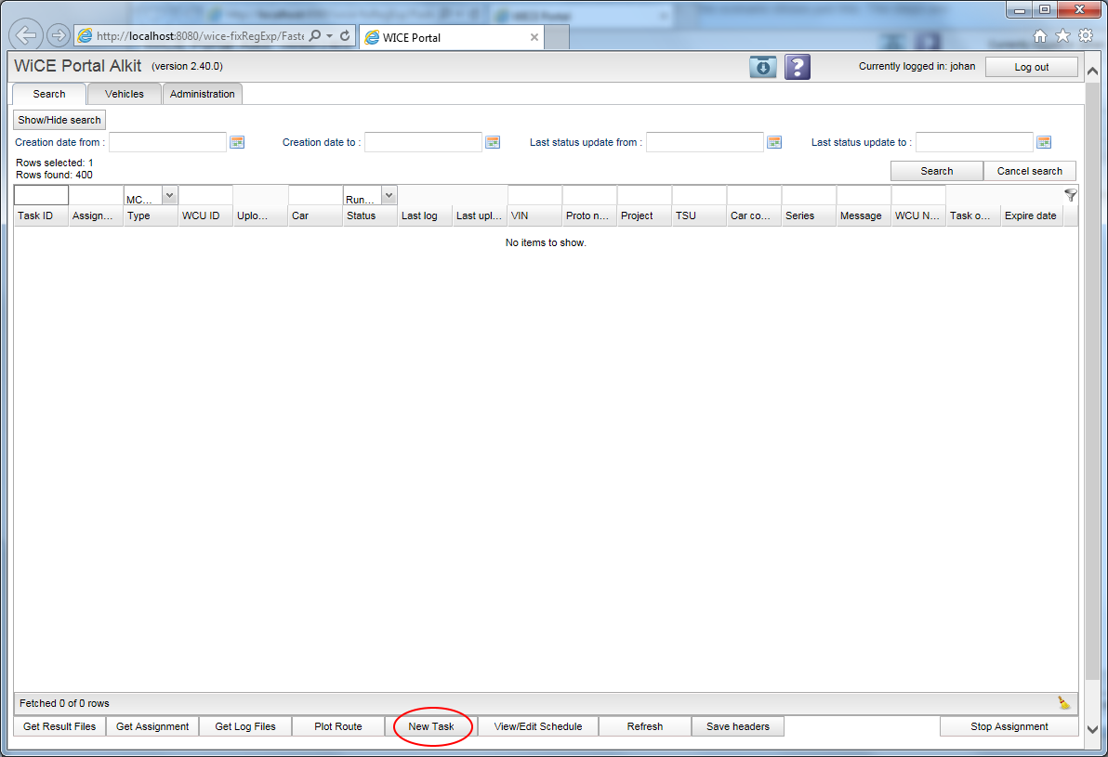The image size is (1108, 757).
Task: Refresh the browser page with the reload icon
Action: tap(345, 36)
